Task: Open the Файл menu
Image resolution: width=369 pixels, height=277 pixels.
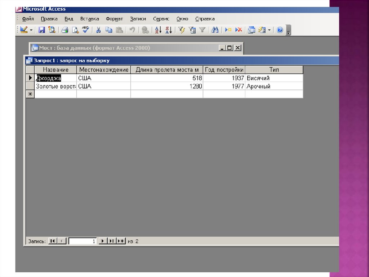Action: coord(28,19)
